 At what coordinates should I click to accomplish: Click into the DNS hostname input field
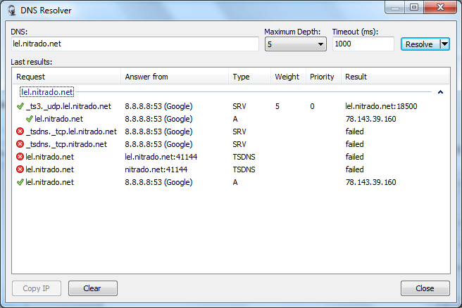tap(135, 44)
